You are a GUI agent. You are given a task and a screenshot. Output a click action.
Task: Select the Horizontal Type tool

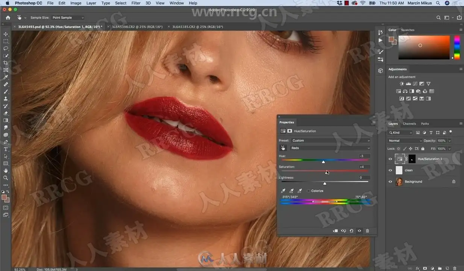point(6,149)
